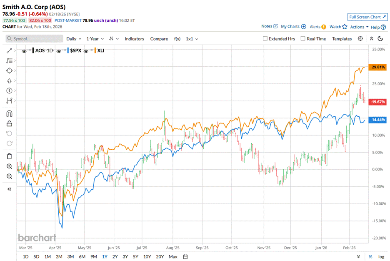The height and width of the screenshot is (261, 390).
Task: Click the lock drawings icon
Action: click(x=9, y=123)
